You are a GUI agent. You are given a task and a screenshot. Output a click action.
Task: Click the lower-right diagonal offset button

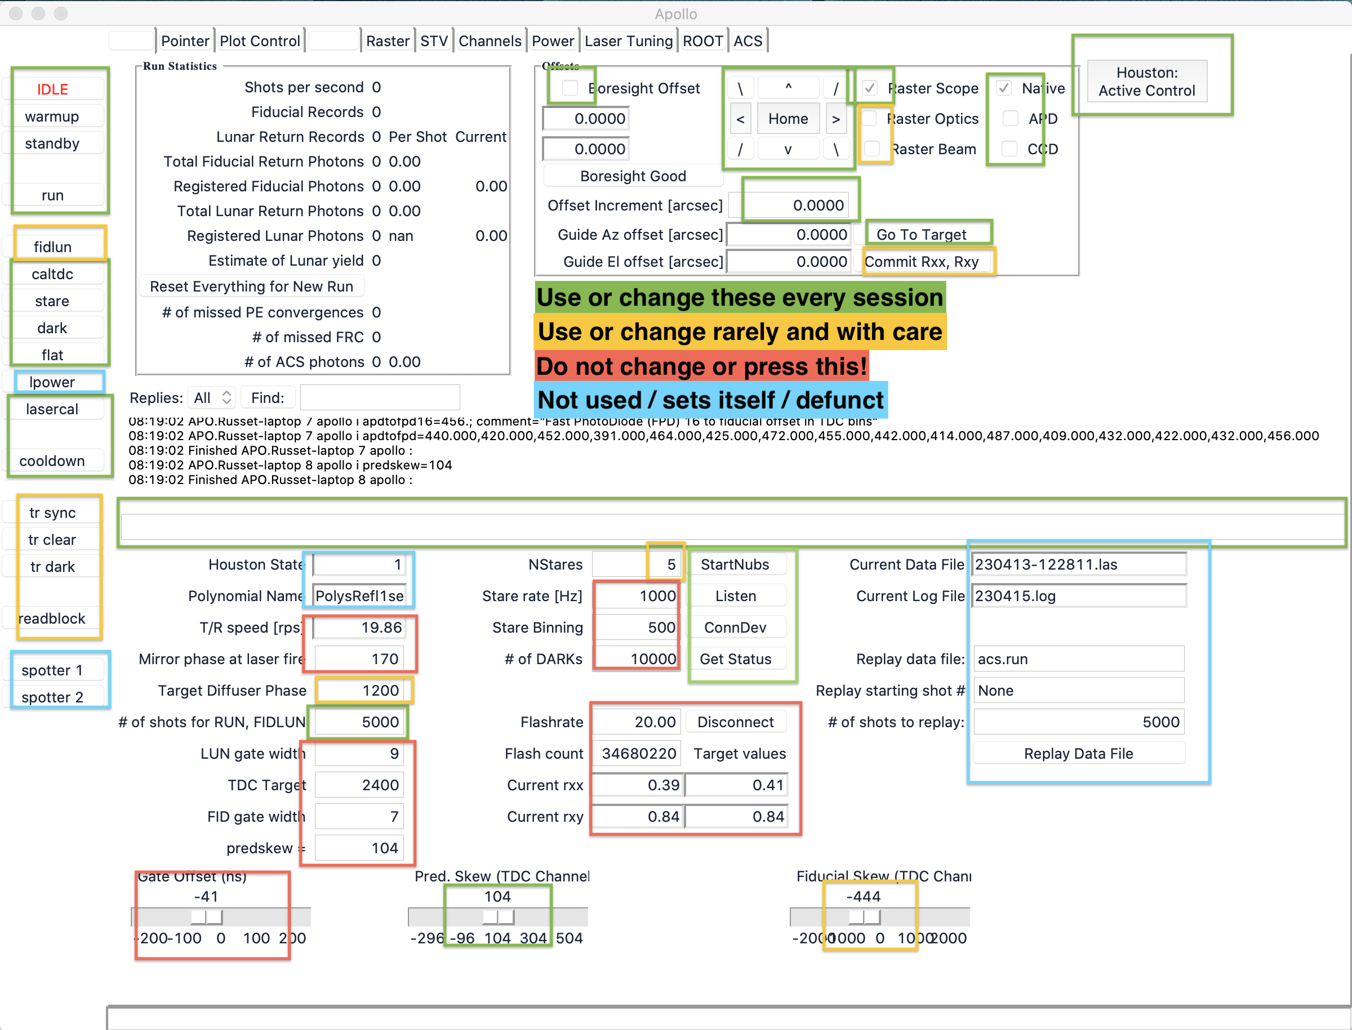(x=836, y=149)
